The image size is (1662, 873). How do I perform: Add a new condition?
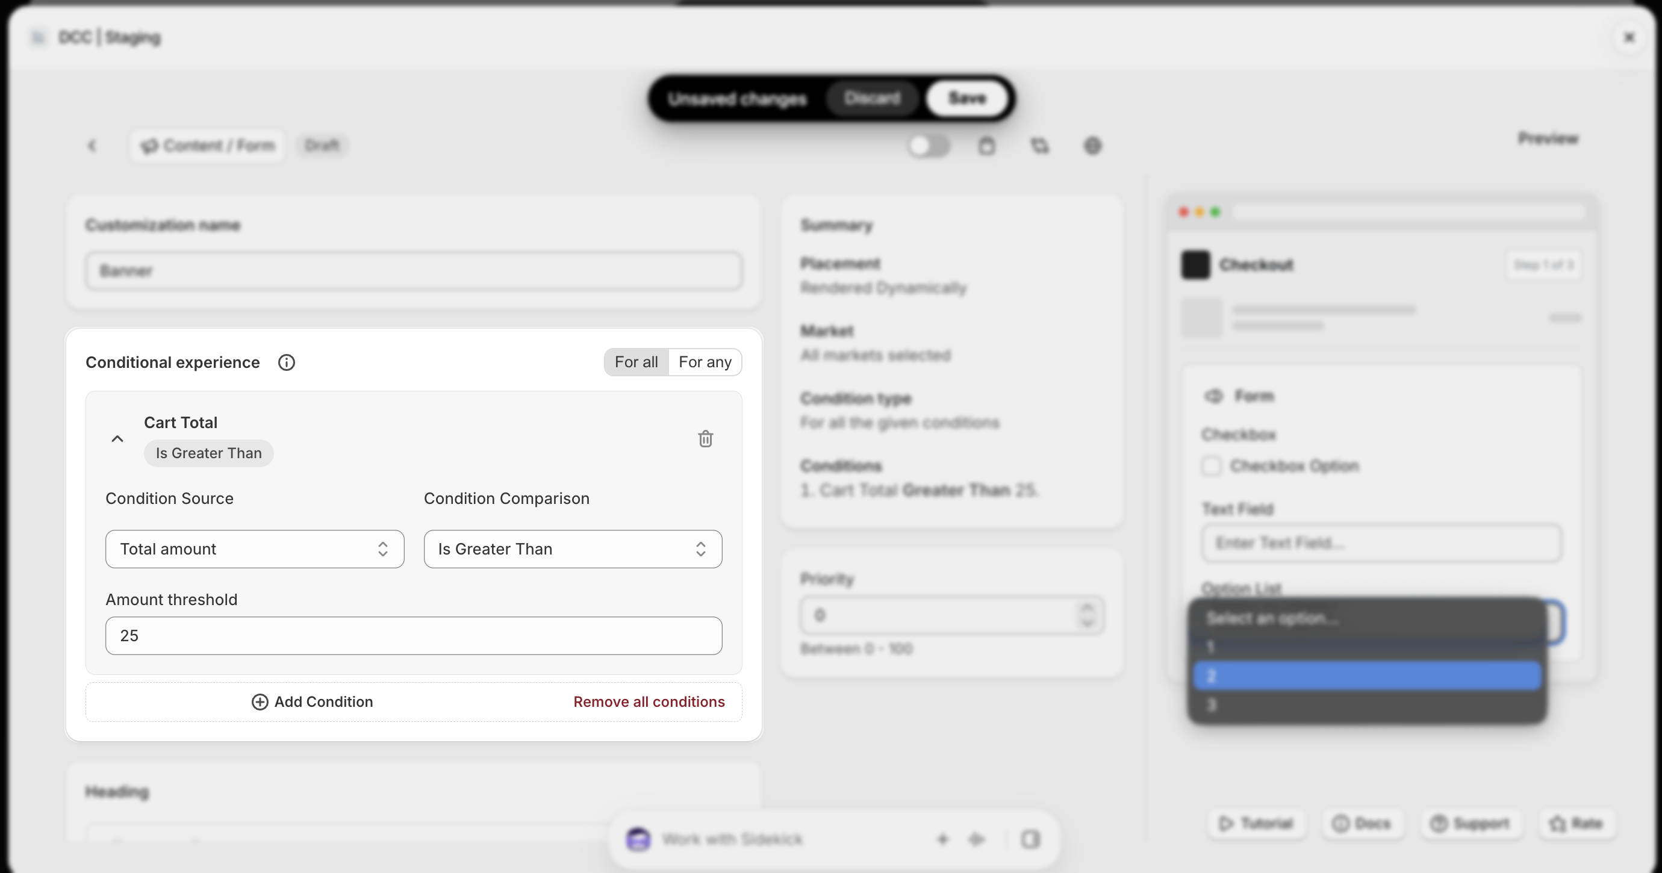pyautogui.click(x=313, y=702)
